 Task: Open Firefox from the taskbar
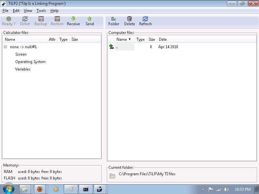(40, 189)
